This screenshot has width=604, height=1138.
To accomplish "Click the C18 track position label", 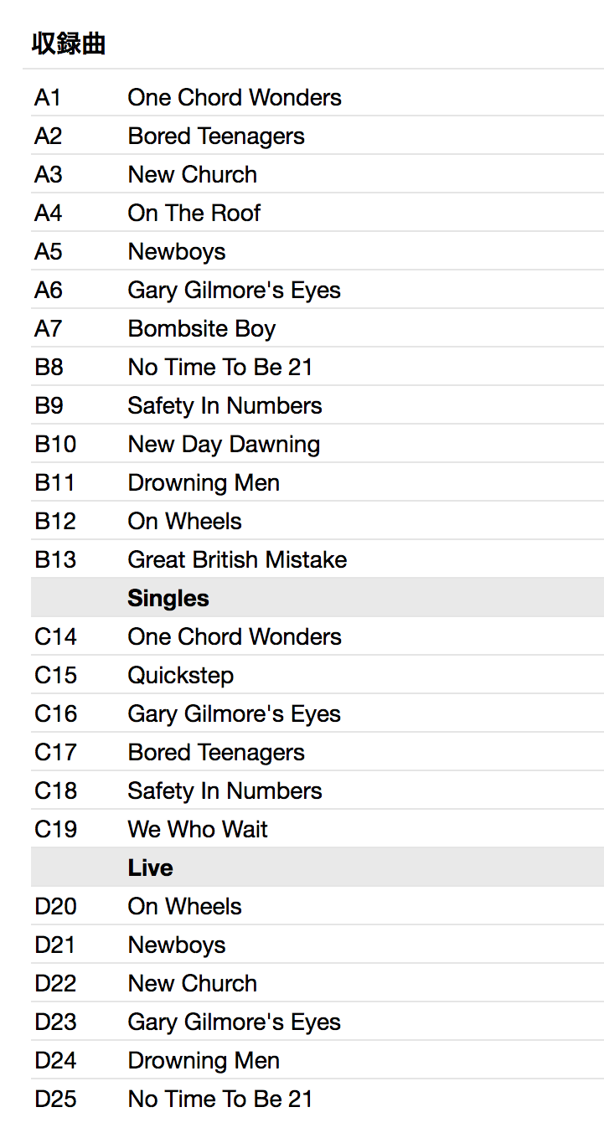I will [x=55, y=791].
